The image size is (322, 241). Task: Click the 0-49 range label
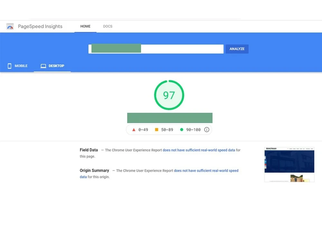click(x=143, y=130)
